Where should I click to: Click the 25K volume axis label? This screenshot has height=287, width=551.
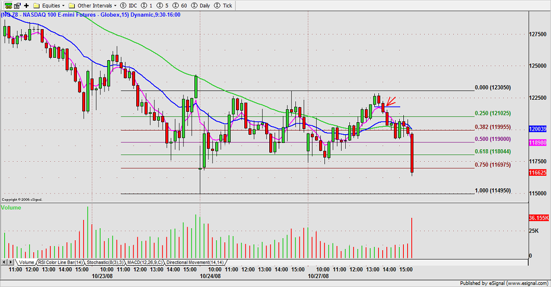coord(534,231)
